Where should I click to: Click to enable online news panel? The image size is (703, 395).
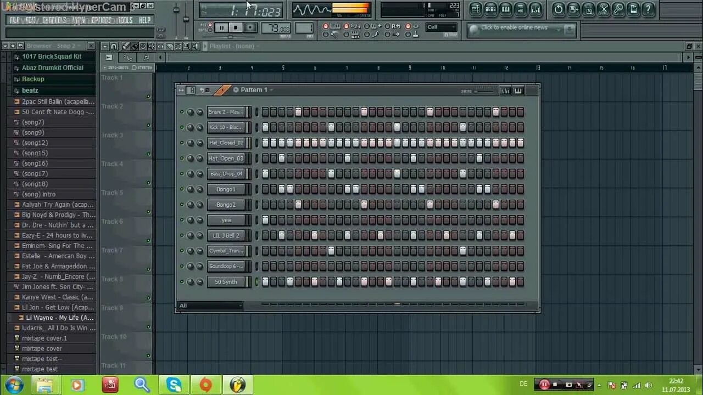click(521, 30)
